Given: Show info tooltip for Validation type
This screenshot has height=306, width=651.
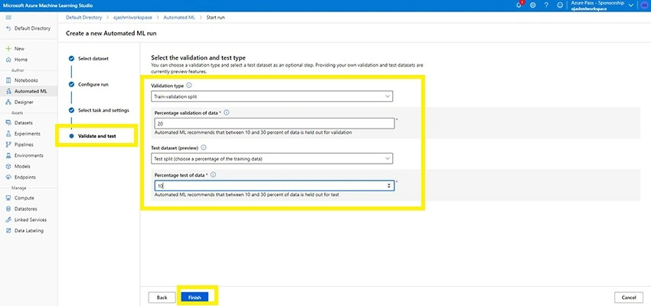Looking at the screenshot, I should coord(189,85).
